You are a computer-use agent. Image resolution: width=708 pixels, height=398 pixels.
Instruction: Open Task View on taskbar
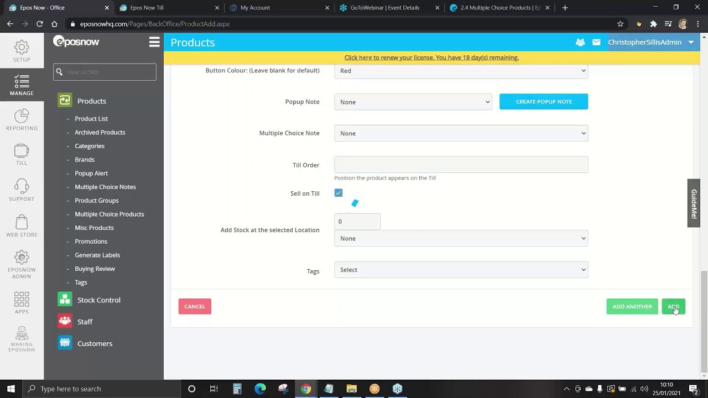pyautogui.click(x=214, y=389)
